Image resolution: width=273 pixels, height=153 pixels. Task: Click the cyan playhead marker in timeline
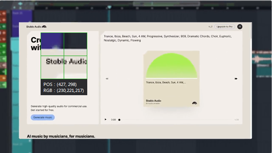click(x=109, y=7)
